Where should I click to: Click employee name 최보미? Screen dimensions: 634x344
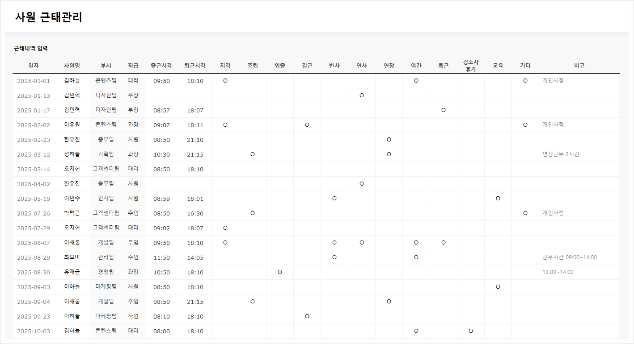(72, 257)
